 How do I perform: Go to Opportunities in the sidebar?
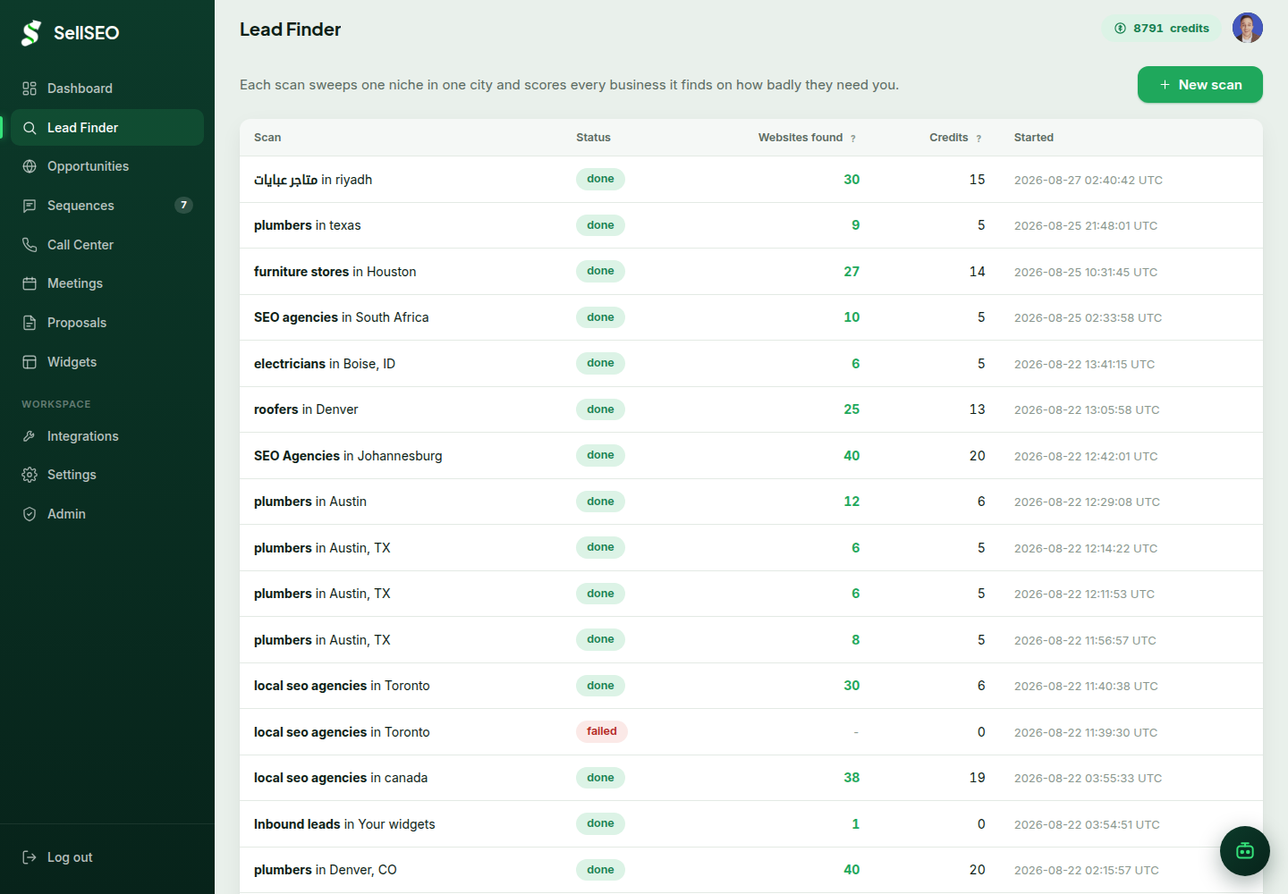pos(107,166)
